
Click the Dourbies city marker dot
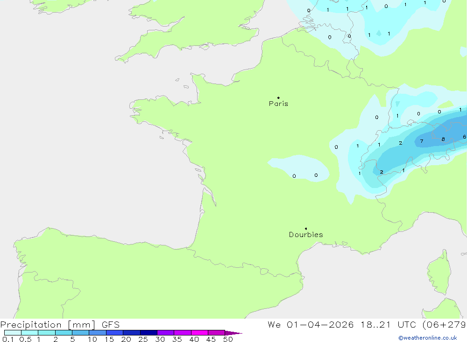click(306, 229)
